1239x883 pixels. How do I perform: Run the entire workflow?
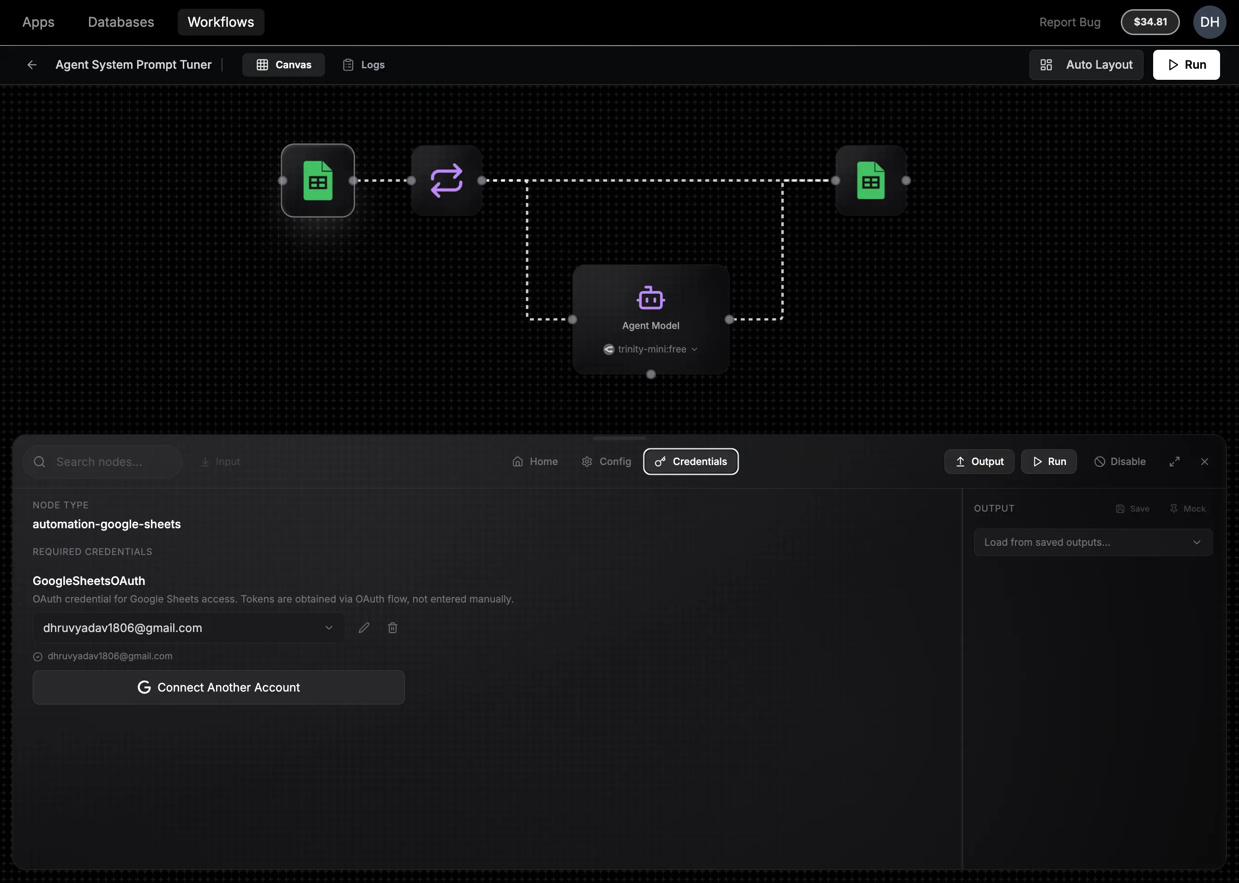pos(1186,64)
